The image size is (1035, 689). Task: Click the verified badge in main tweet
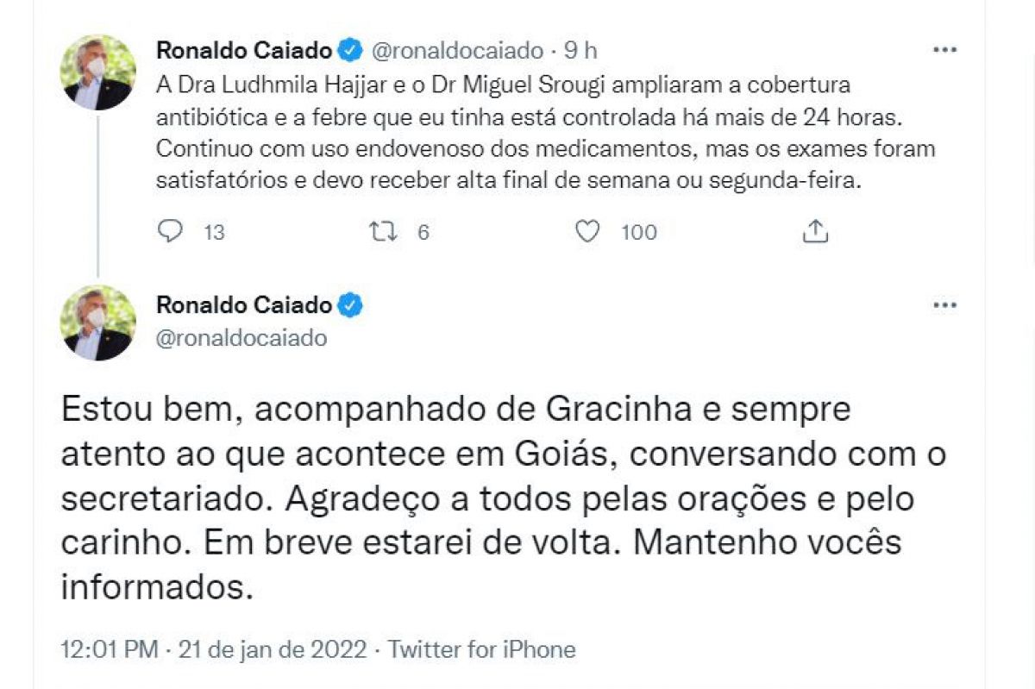click(350, 304)
